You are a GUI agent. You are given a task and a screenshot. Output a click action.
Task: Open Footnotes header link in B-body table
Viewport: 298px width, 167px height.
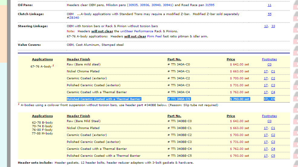[269, 116]
